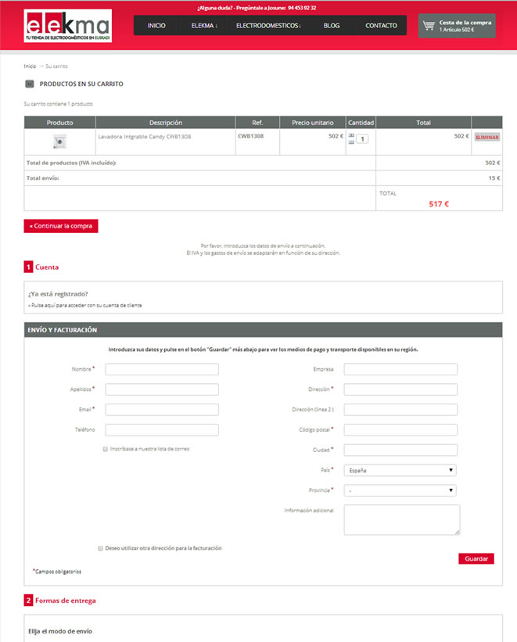The height and width of the screenshot is (642, 517).
Task: Click the Elekma logo
Action: click(x=67, y=26)
